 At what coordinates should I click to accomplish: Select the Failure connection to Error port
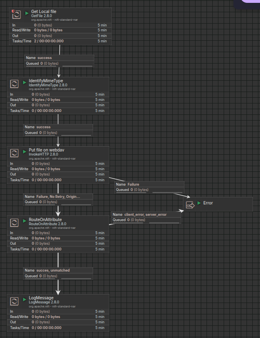point(149,187)
